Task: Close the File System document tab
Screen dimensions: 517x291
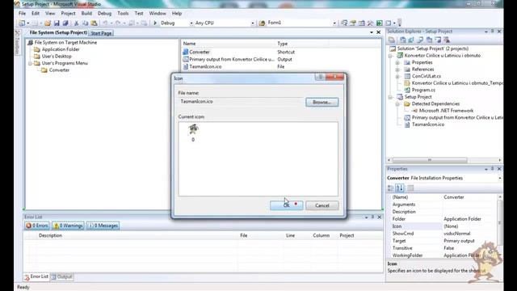Action: [379, 32]
